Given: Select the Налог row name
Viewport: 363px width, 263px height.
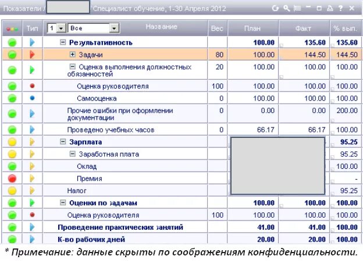Looking at the screenshot, I should pos(77,191).
